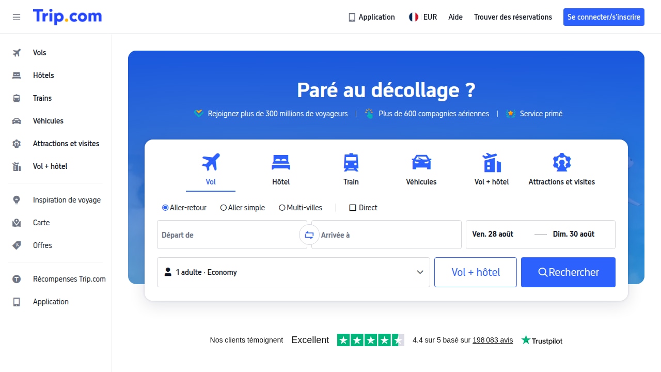This screenshot has width=661, height=372.
Task: Swap departure and arrival with the swap icon
Action: click(309, 235)
